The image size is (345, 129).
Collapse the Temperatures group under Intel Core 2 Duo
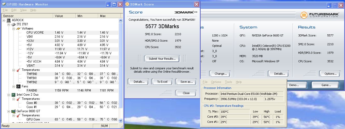pyautogui.click(x=14, y=99)
